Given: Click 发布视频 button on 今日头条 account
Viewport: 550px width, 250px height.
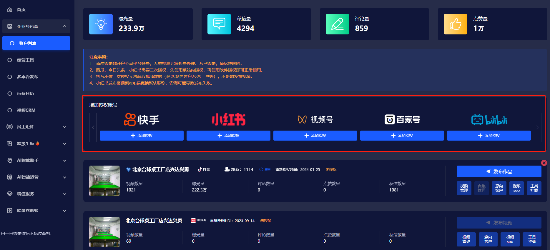Looking at the screenshot, I should (x=499, y=223).
